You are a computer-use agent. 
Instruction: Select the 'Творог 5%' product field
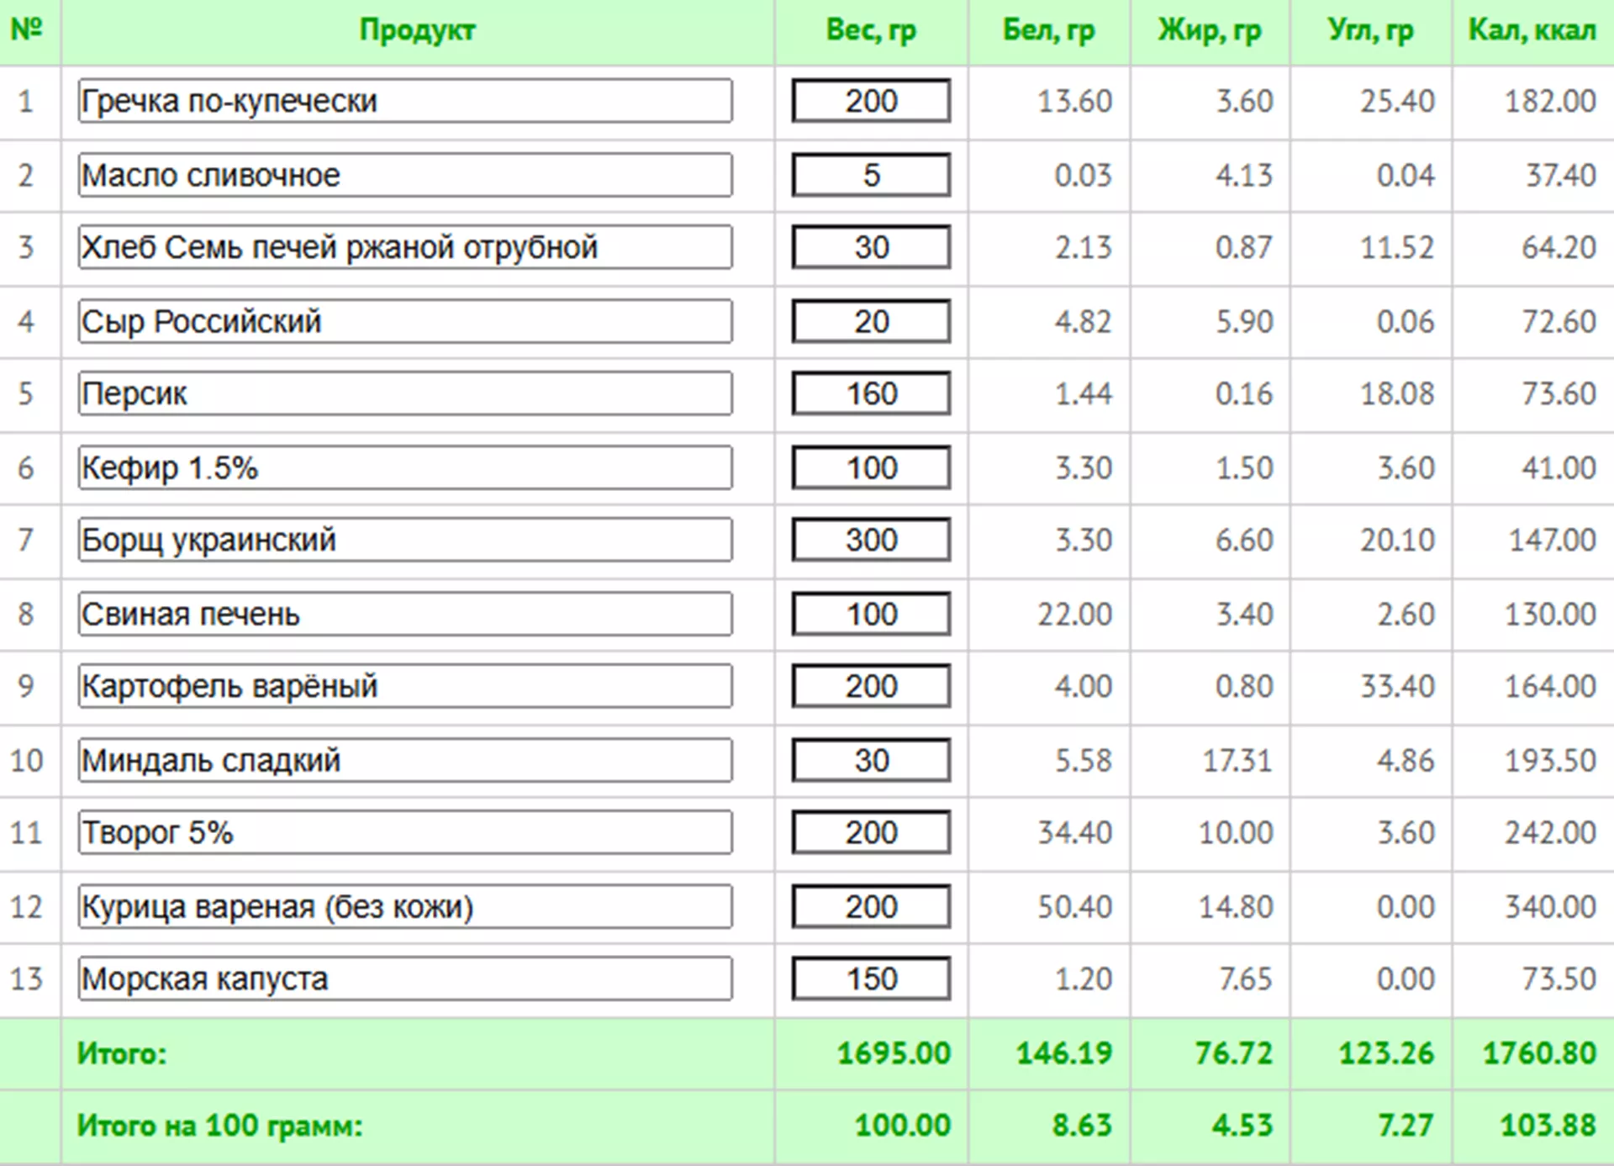404,832
